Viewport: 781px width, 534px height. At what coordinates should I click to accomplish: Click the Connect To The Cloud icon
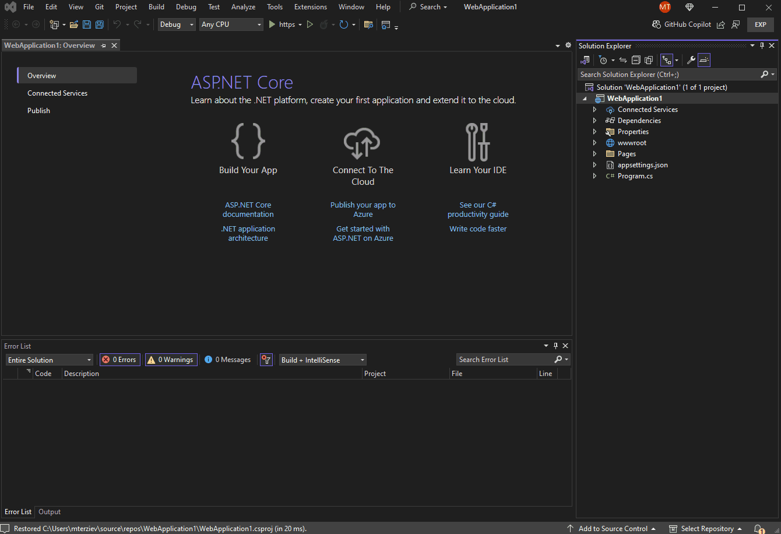[362, 143]
